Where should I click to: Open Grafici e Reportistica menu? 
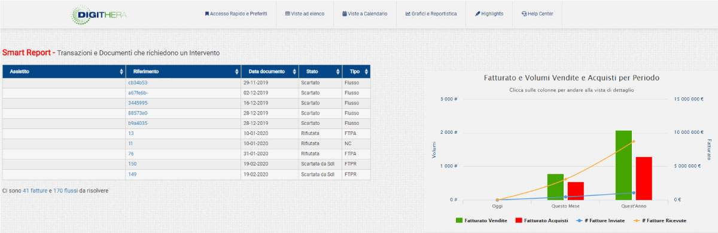pyautogui.click(x=431, y=14)
